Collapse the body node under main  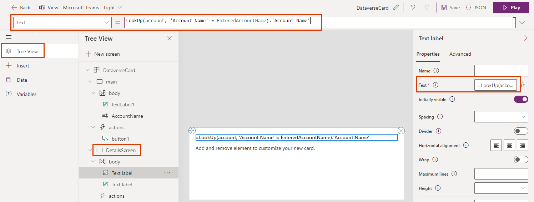tap(93, 93)
